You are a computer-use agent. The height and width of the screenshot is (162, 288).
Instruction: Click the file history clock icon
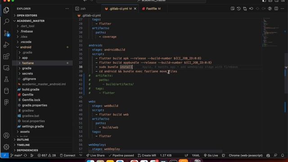point(238,9)
